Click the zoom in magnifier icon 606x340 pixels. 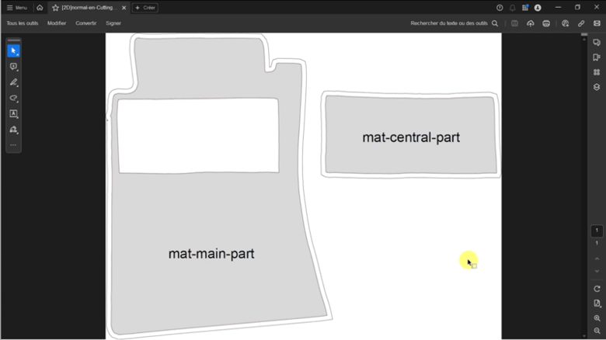click(597, 318)
